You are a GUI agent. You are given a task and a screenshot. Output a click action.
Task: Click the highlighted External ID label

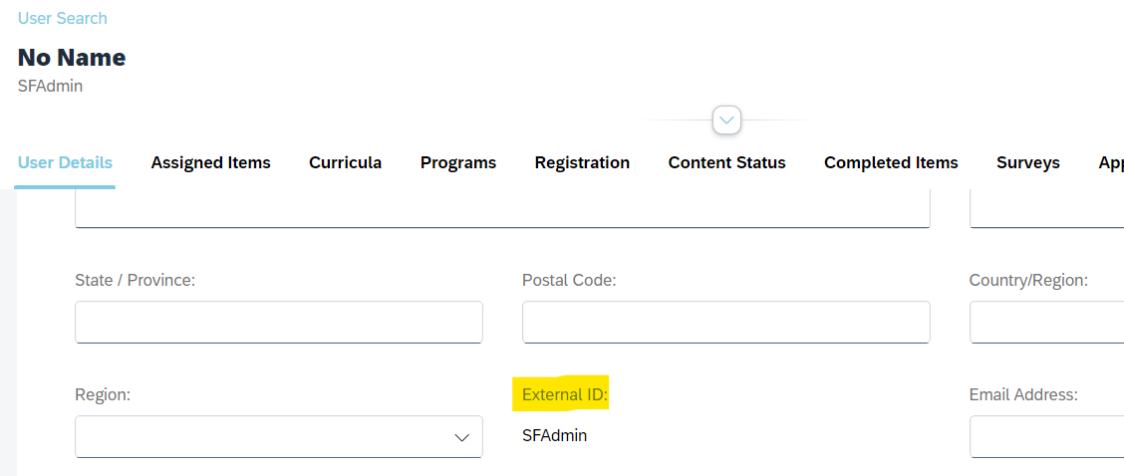click(565, 394)
